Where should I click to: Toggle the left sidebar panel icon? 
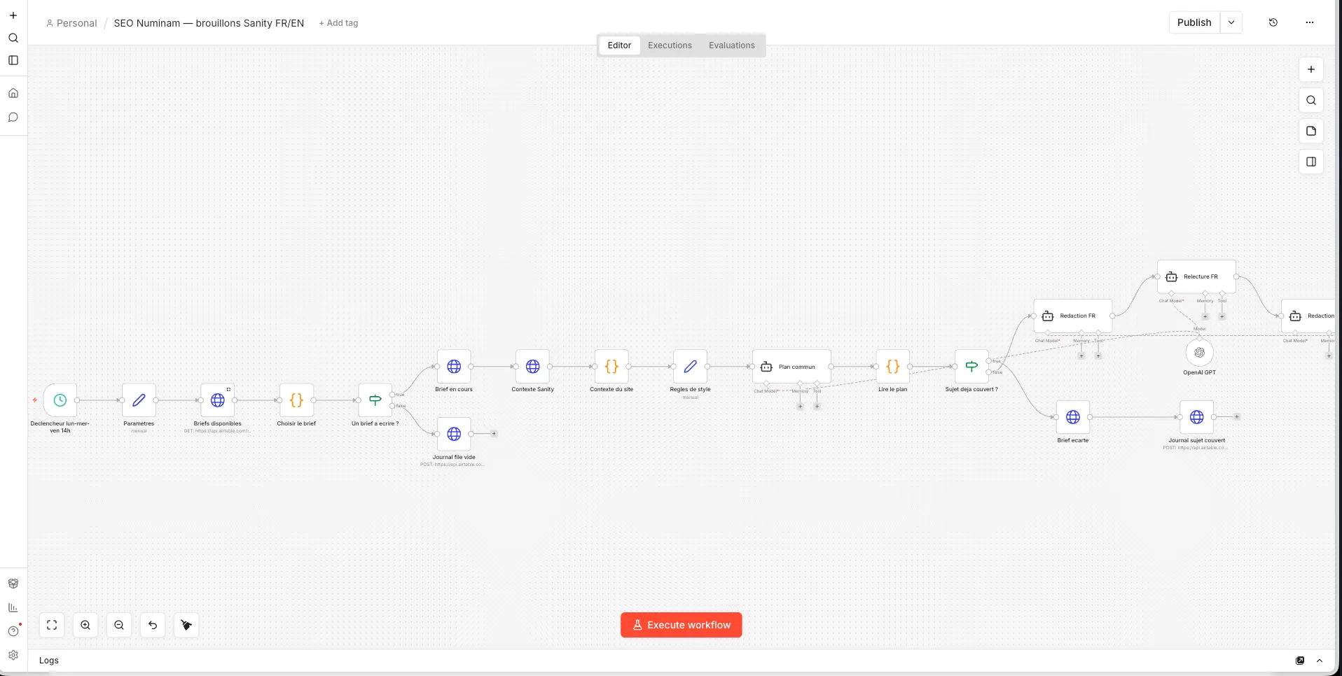coord(13,60)
